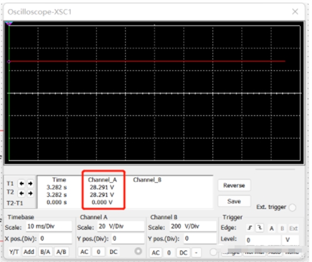Image resolution: width=312 pixels, height=262 pixels.
Task: Set Channel A coupling to DC
Action: pos(114,252)
